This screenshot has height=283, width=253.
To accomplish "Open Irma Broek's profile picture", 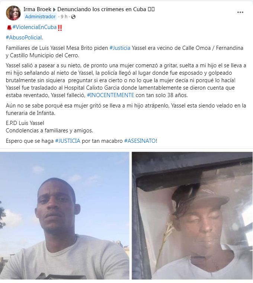I will 13,13.
